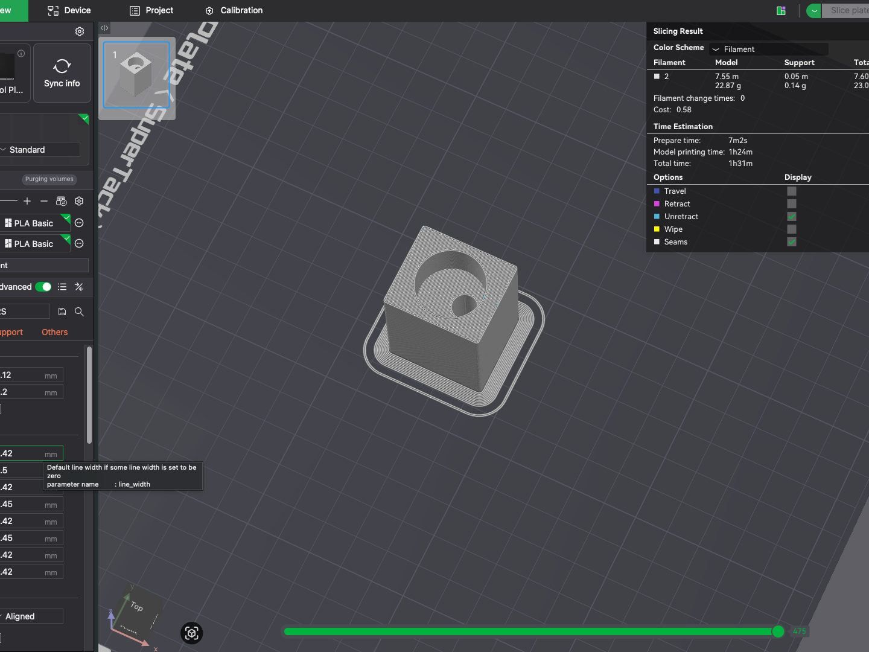Click the highlighted line width input field
869x652 pixels.
31,453
